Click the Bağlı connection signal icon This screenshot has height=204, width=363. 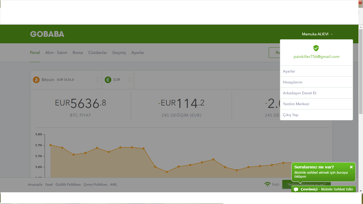[268, 184]
